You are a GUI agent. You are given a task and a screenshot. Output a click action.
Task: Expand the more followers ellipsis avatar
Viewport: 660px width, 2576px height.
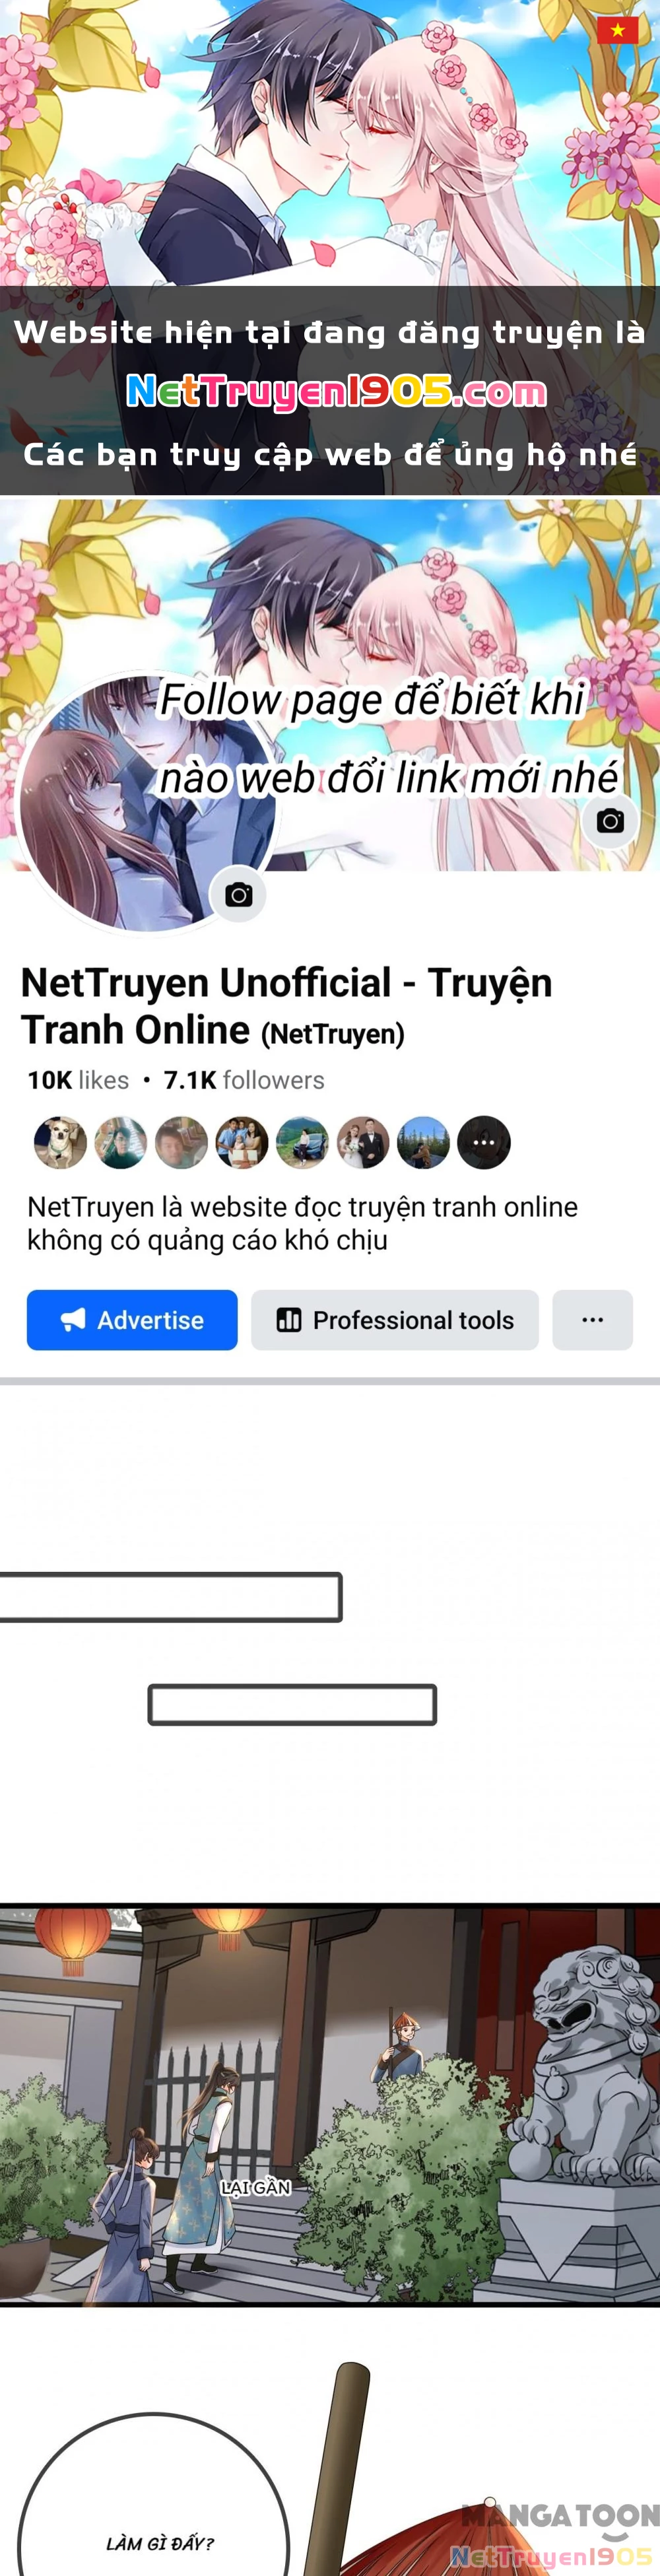coord(484,1142)
